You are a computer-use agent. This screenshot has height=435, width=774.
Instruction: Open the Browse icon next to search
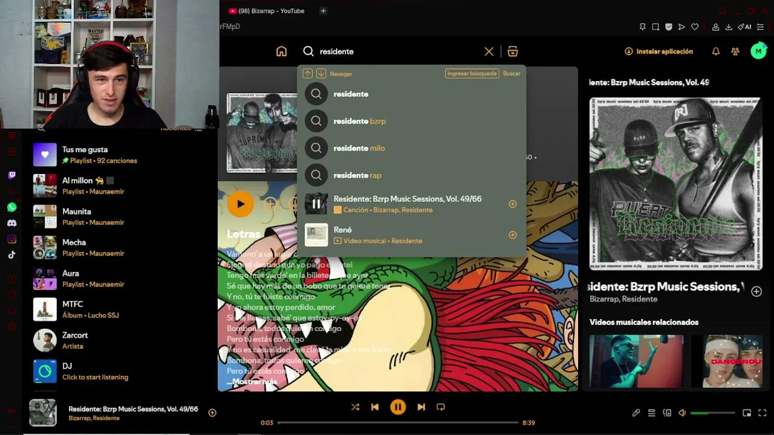513,51
